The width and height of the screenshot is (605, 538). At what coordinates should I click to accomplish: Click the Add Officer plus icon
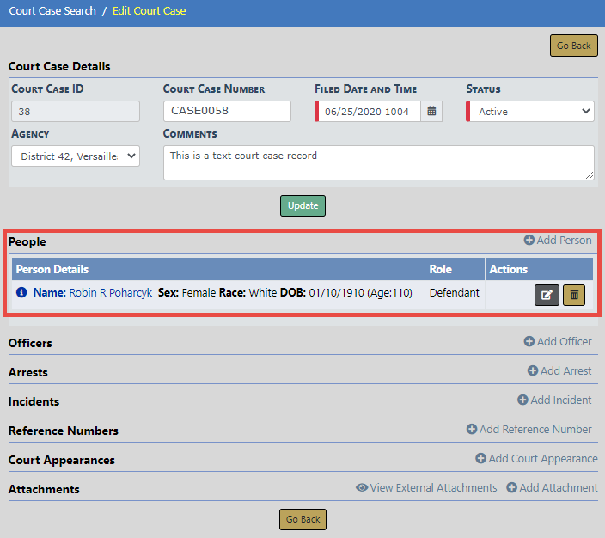(529, 342)
